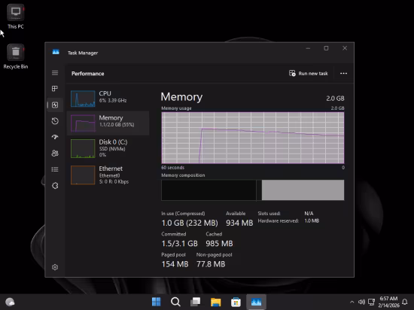Screen dimensions: 414x310
Task: Minimize the Task Manager window
Action: (x=308, y=48)
